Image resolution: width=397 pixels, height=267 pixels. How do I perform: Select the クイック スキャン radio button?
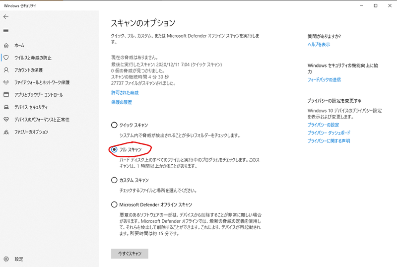[x=114, y=125]
